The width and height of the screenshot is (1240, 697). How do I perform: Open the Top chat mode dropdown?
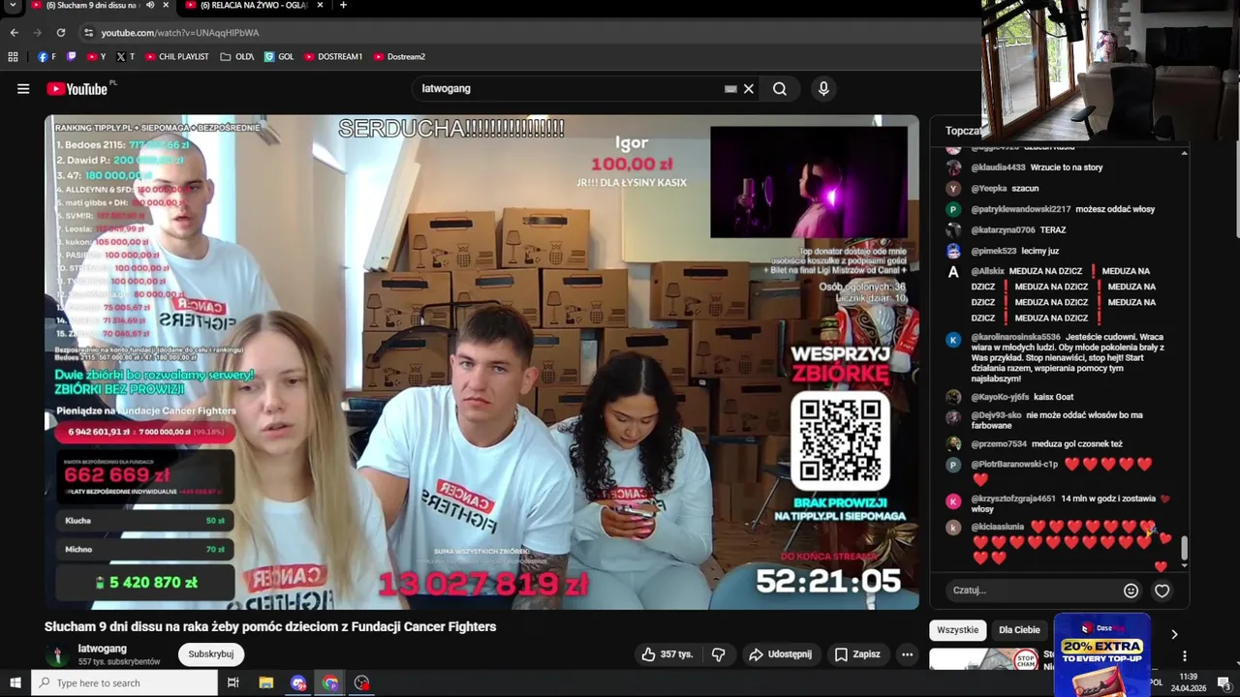click(x=964, y=131)
